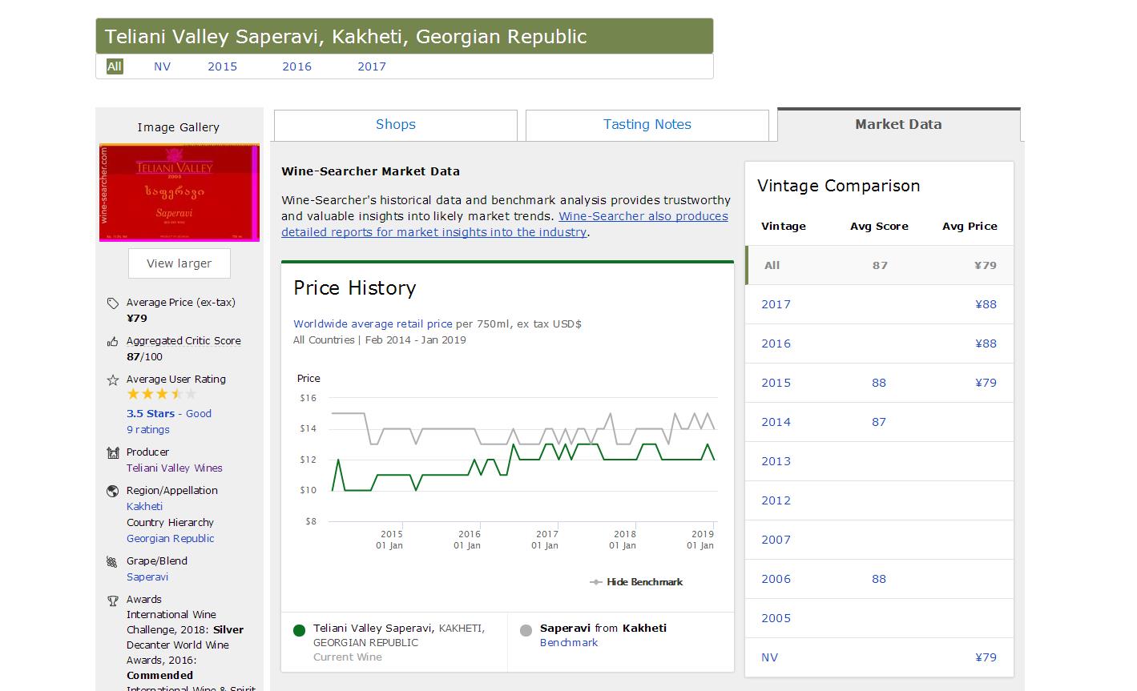Click the producer building icon
This screenshot has width=1137, height=691.
pos(112,452)
